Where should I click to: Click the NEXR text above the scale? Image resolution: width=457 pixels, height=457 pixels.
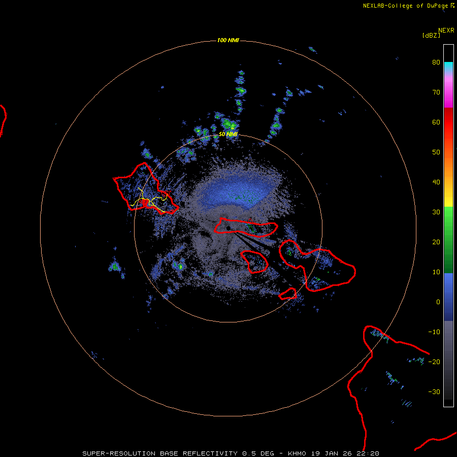(x=446, y=30)
